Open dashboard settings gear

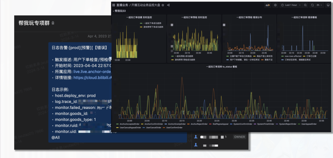click(275, 5)
